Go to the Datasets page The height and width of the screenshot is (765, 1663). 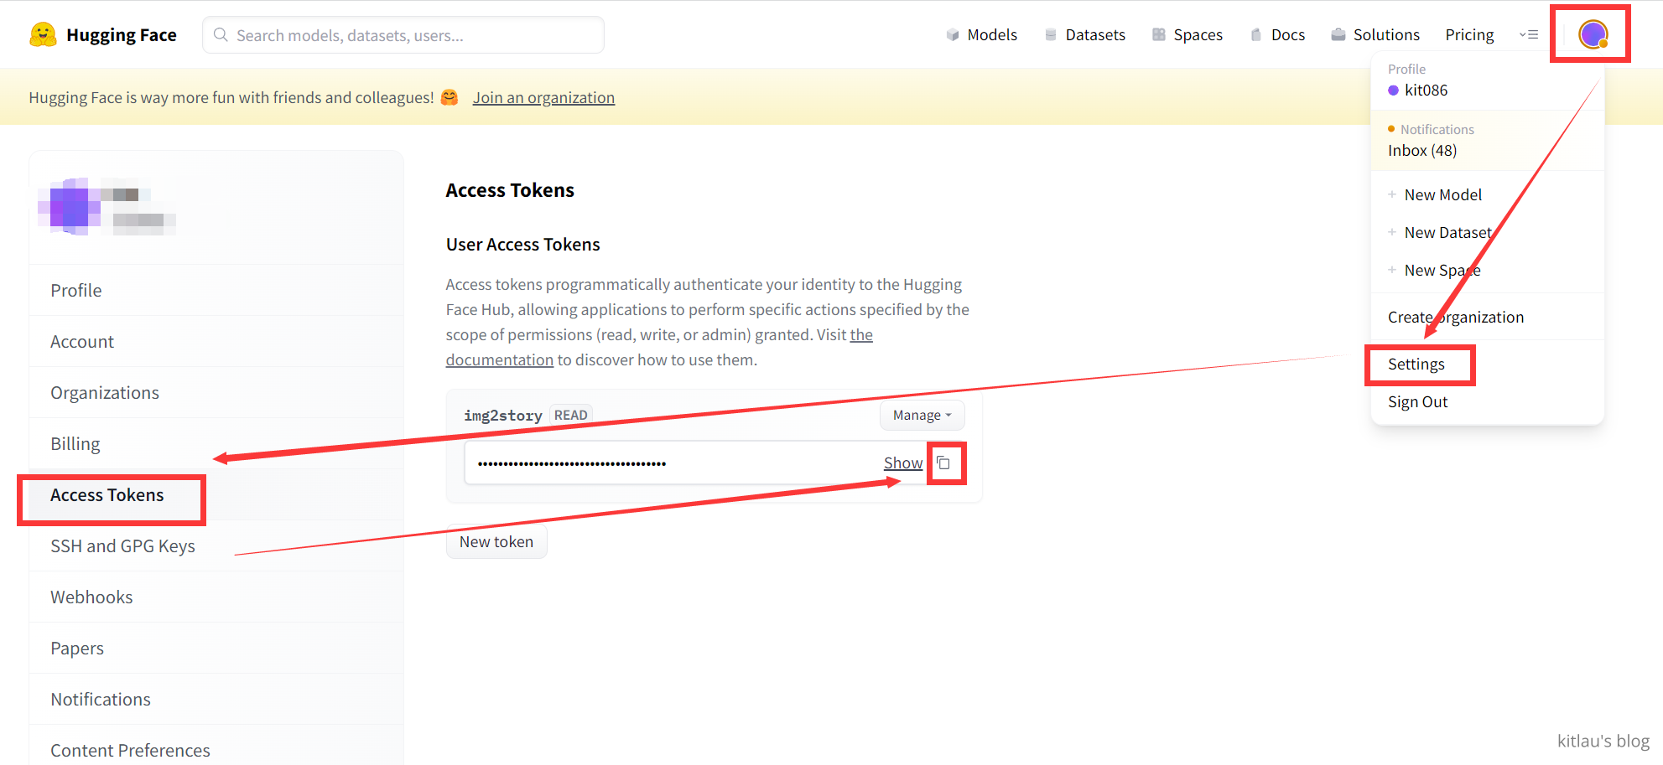[1085, 34]
